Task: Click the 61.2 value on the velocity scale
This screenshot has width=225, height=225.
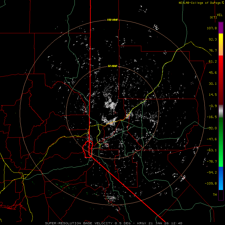Action: (213, 61)
